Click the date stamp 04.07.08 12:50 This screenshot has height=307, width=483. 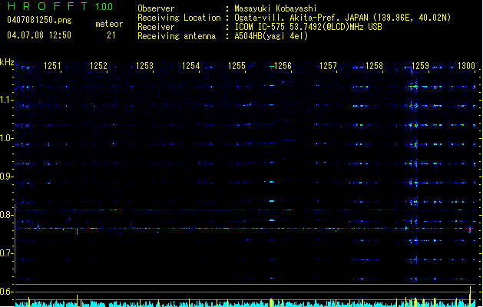(39, 35)
